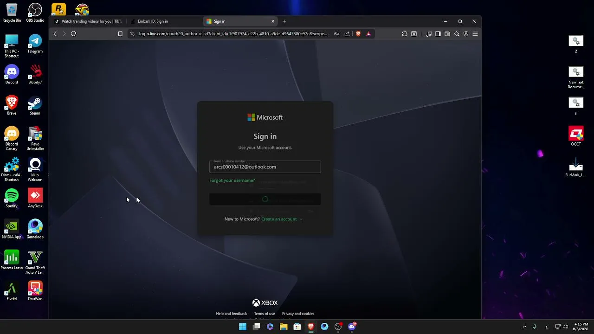Select the OCCT desktop icon

(x=576, y=136)
